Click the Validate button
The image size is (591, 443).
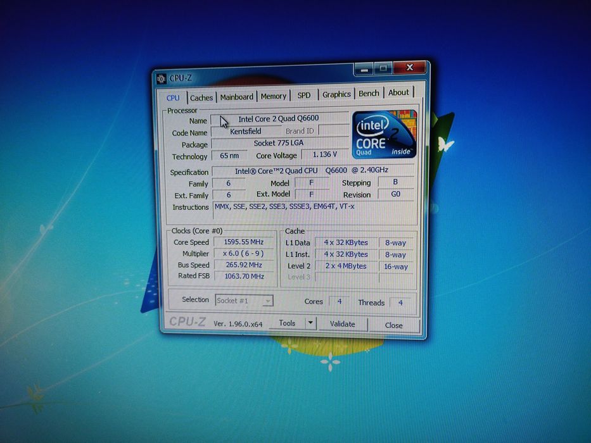343,324
